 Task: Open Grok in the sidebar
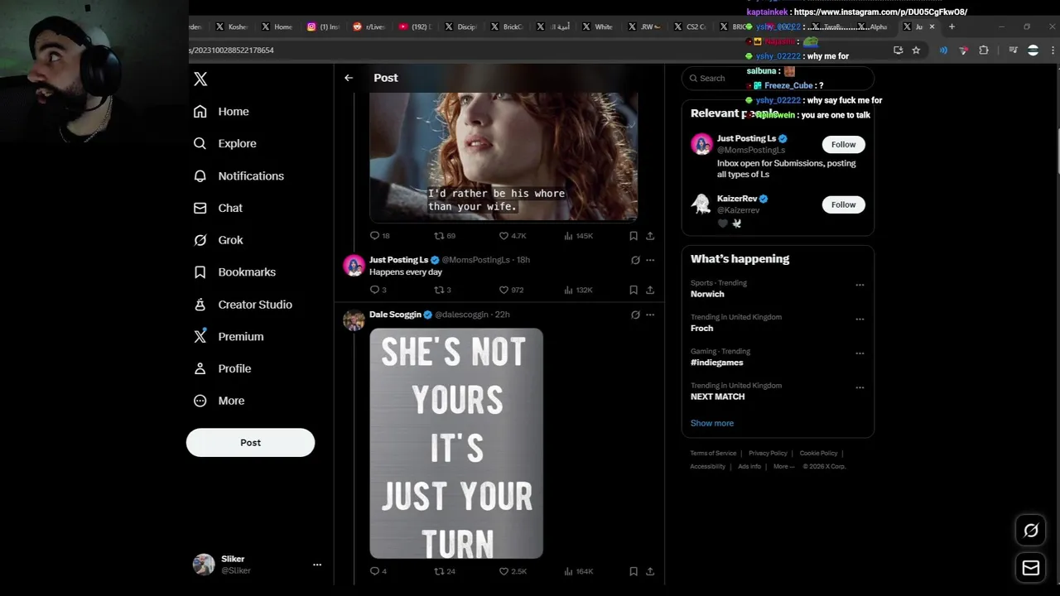coord(219,240)
